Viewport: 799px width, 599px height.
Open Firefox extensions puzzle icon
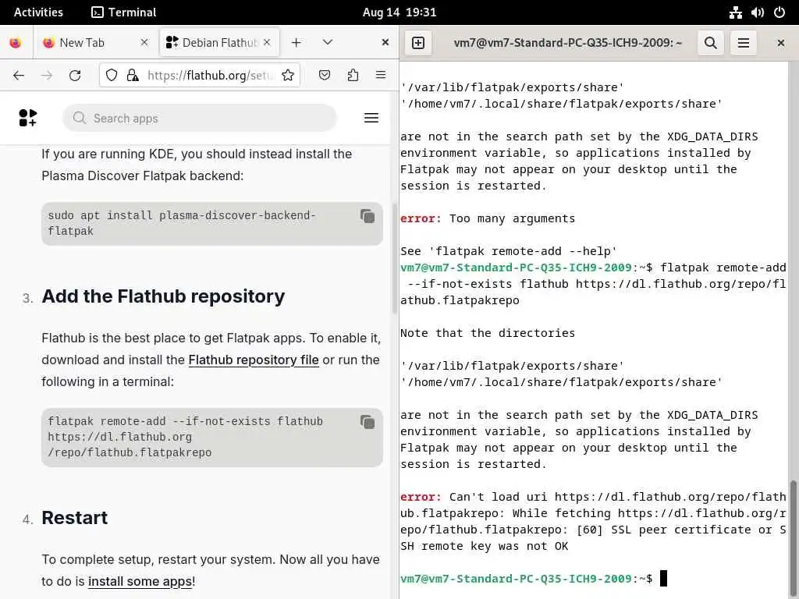[x=353, y=76]
